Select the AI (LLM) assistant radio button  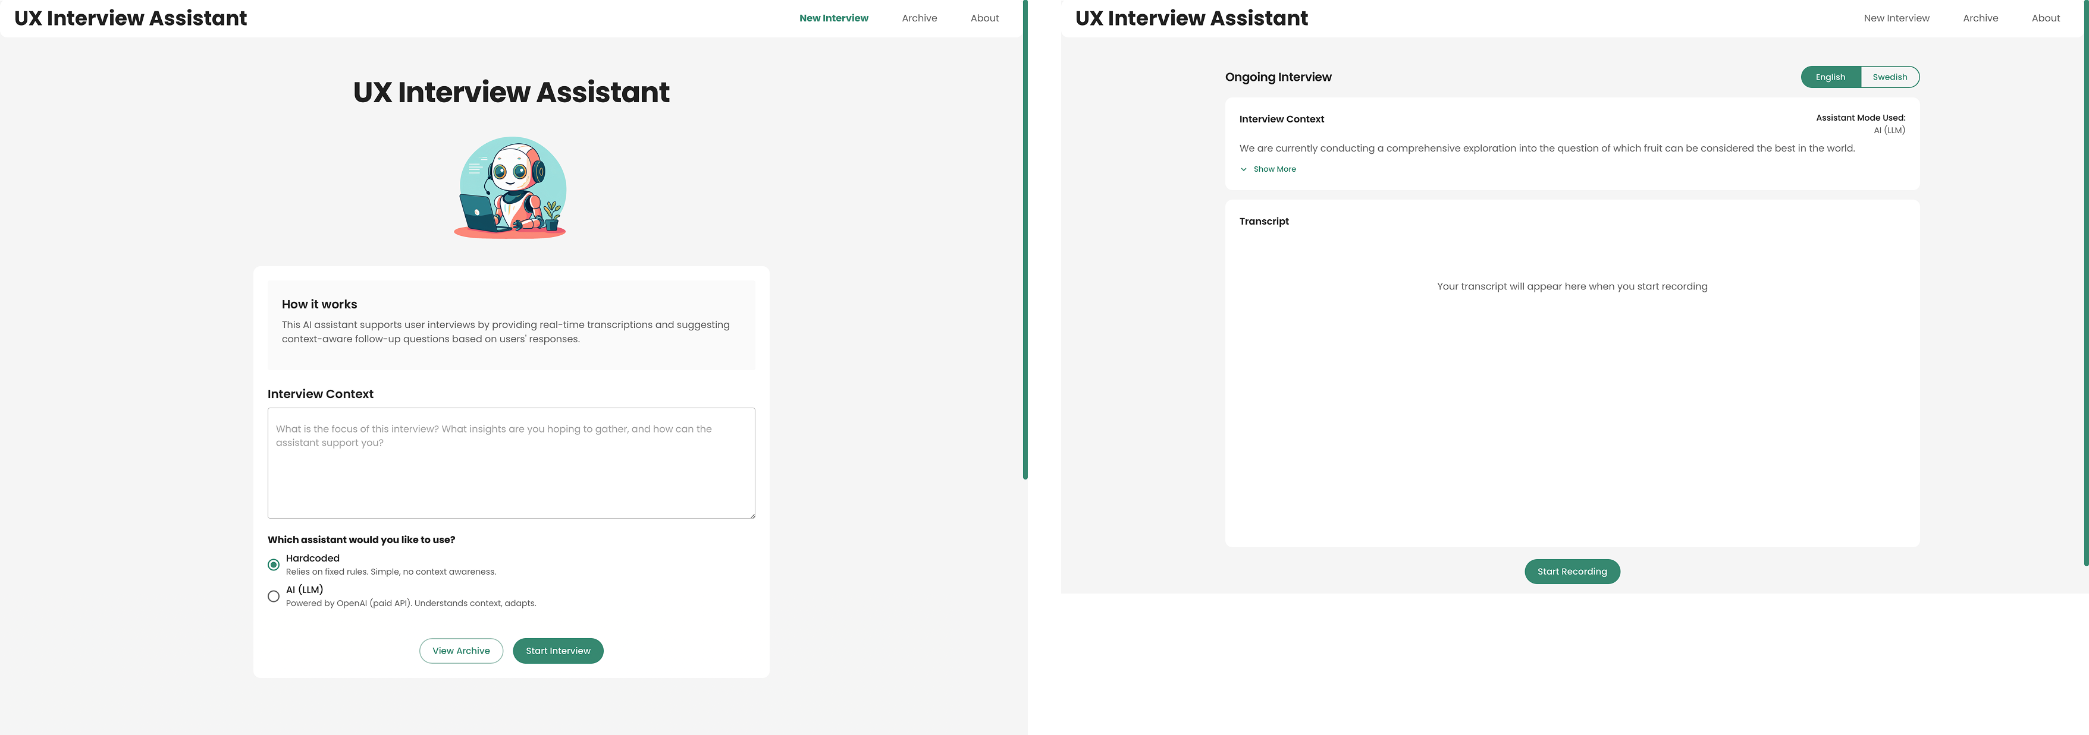273,597
